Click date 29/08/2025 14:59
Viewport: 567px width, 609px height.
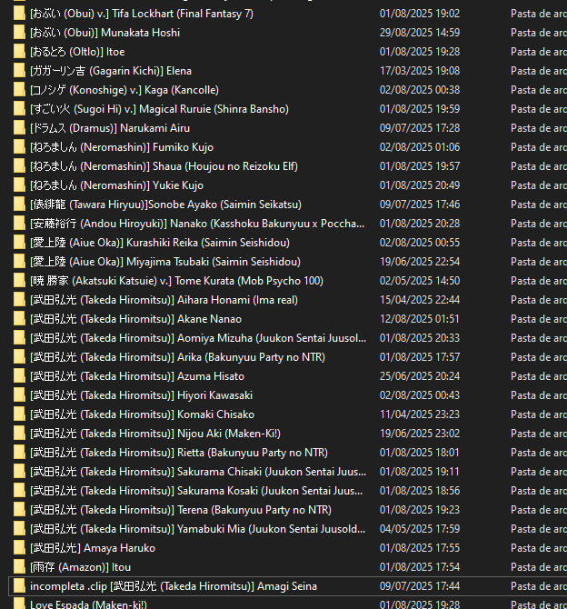point(420,33)
